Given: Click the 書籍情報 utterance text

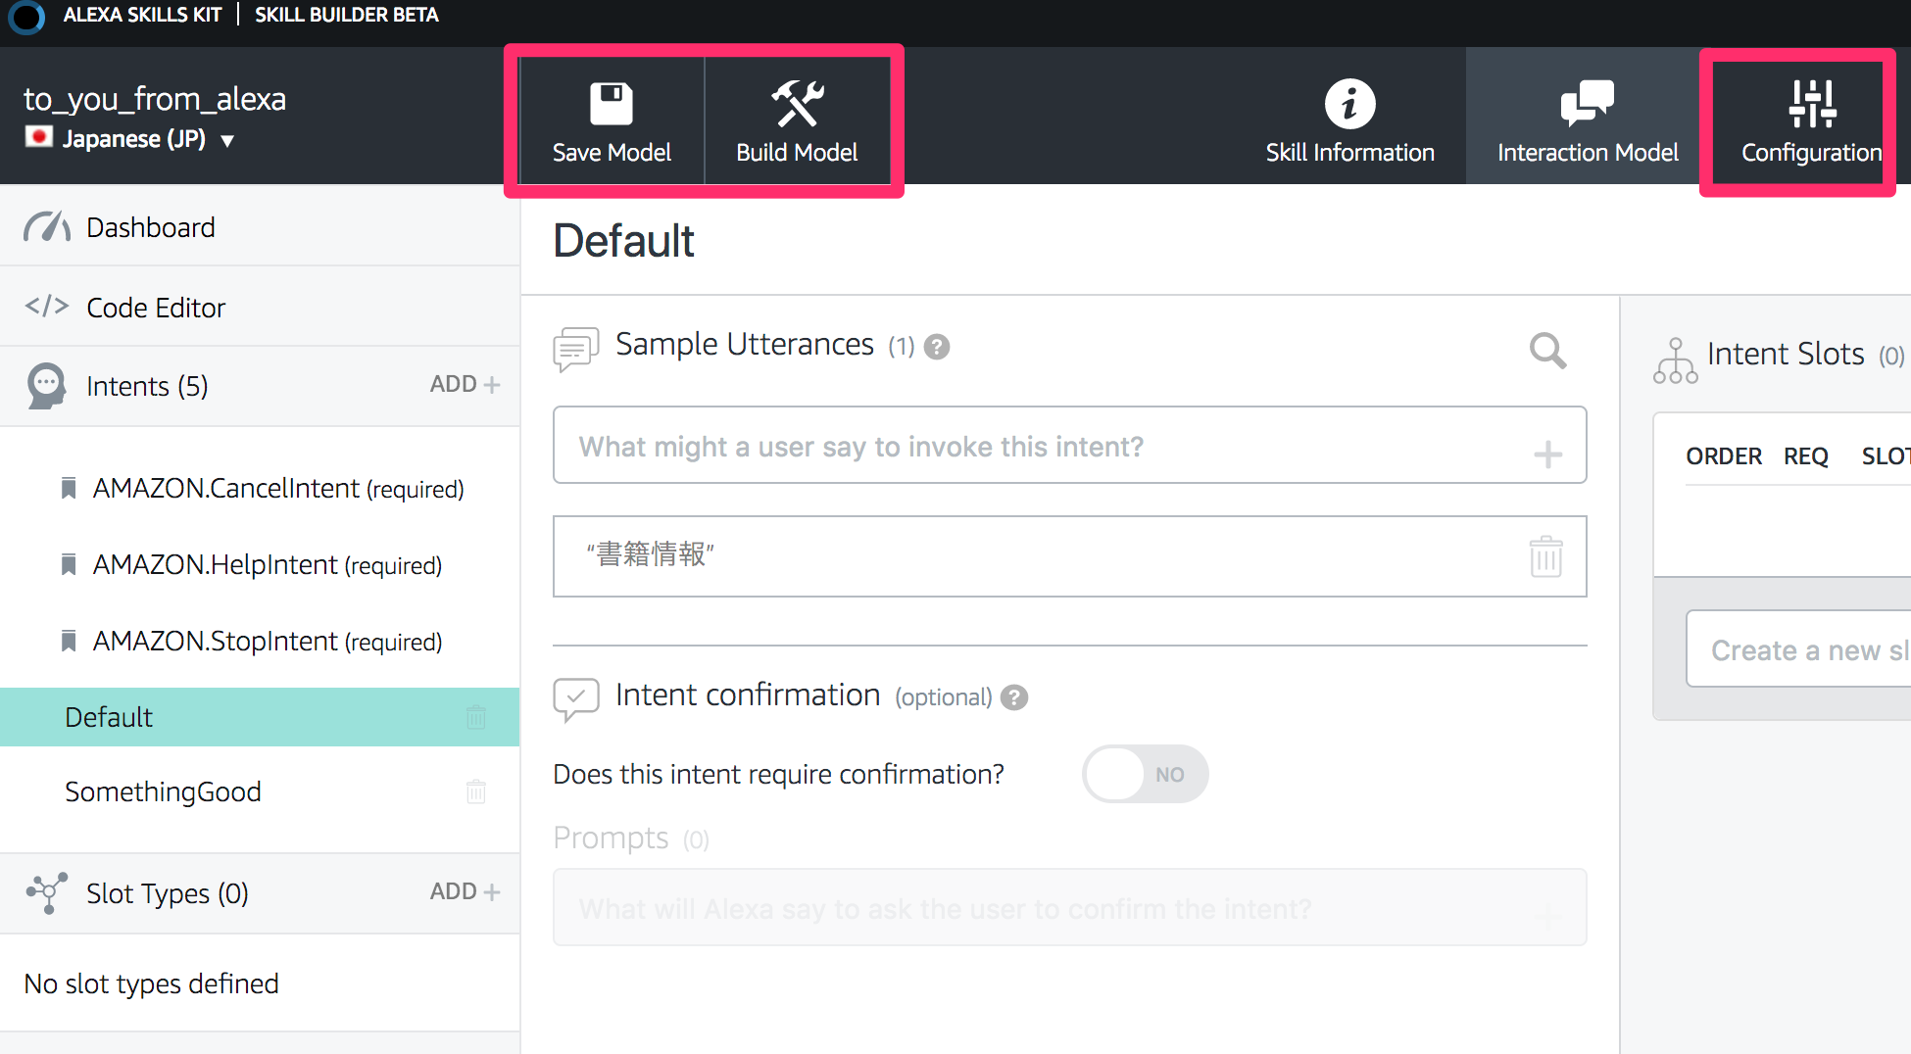Looking at the screenshot, I should (x=651, y=554).
